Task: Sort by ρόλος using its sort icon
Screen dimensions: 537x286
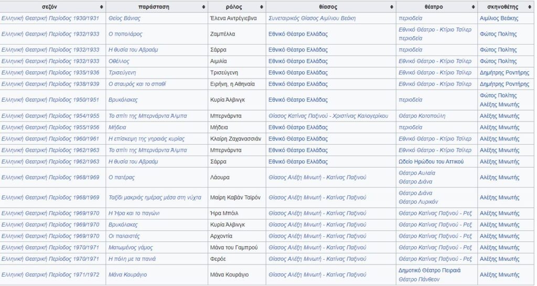Action: [x=261, y=7]
